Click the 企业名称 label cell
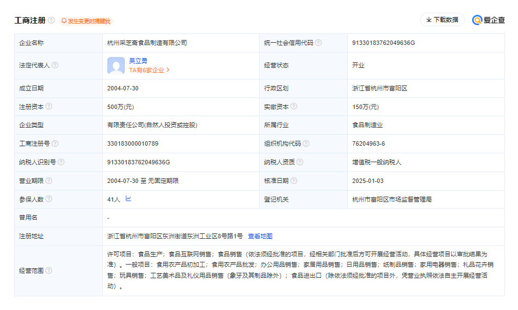518x310 pixels. click(x=59, y=43)
